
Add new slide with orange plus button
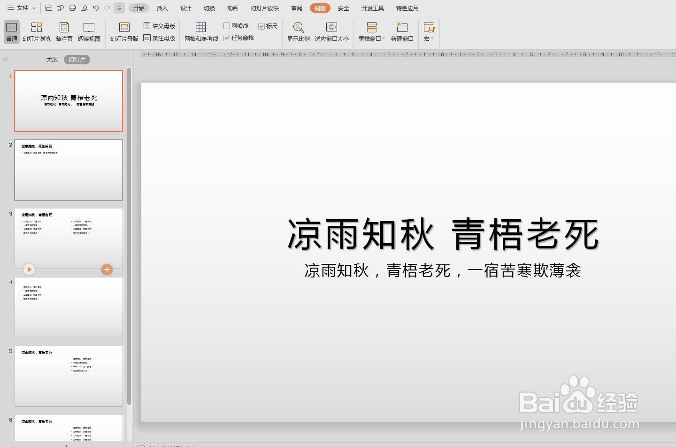click(107, 270)
